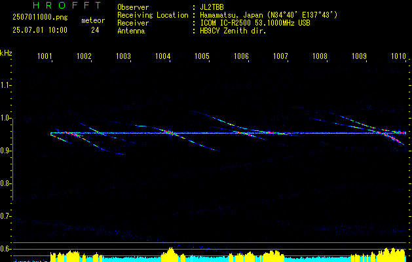Screen dimensions: 412x262
Task: Select the filename 2507011000.png
Action: pos(40,18)
